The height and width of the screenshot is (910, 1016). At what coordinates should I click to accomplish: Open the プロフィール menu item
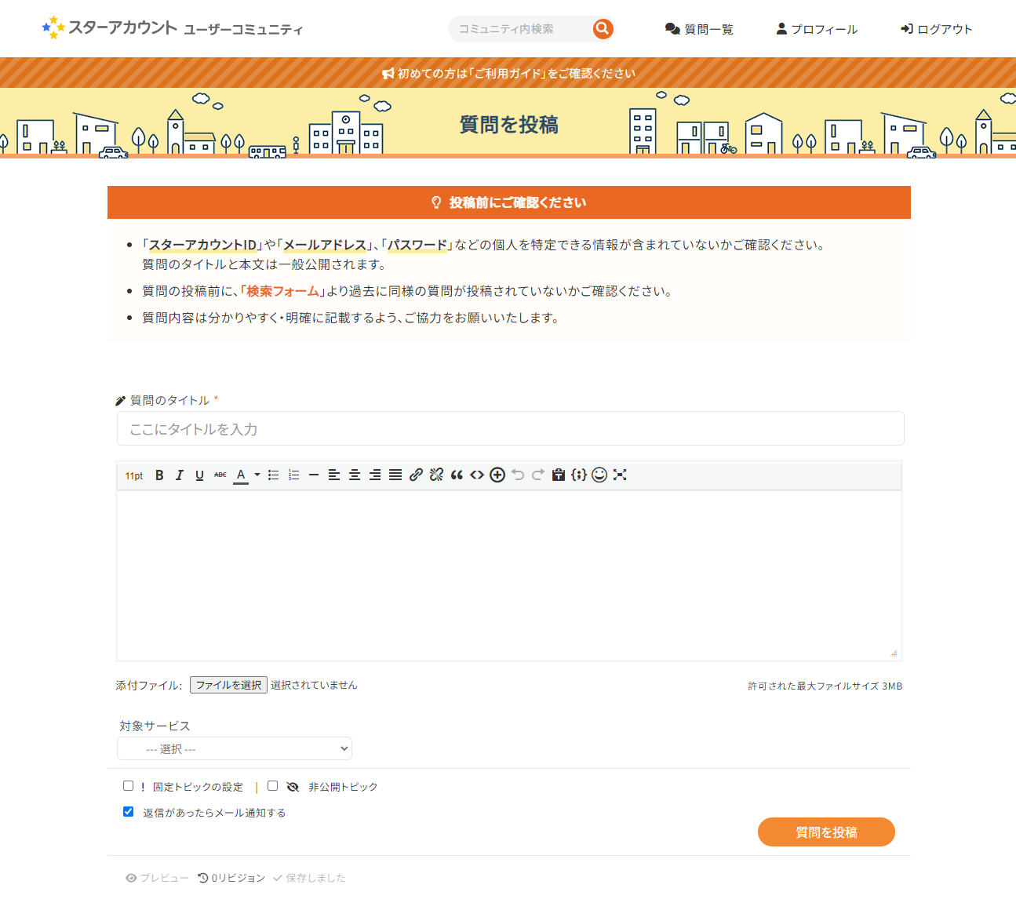pyautogui.click(x=817, y=29)
